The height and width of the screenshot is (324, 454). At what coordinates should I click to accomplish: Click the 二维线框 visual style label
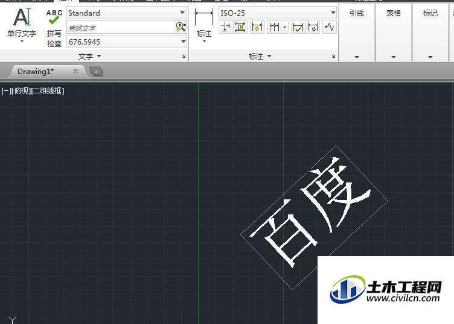(x=47, y=91)
